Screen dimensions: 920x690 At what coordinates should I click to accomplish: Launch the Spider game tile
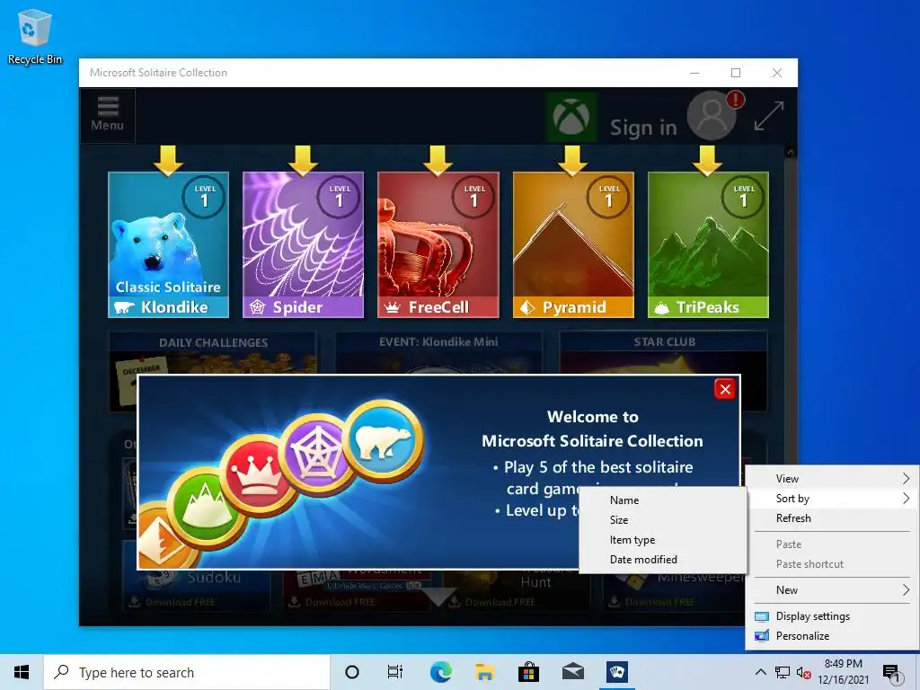[x=304, y=244]
